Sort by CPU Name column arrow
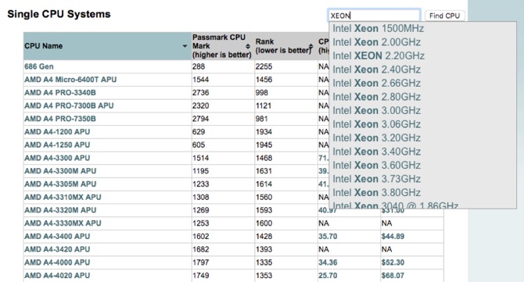524x282 pixels. pyautogui.click(x=185, y=46)
